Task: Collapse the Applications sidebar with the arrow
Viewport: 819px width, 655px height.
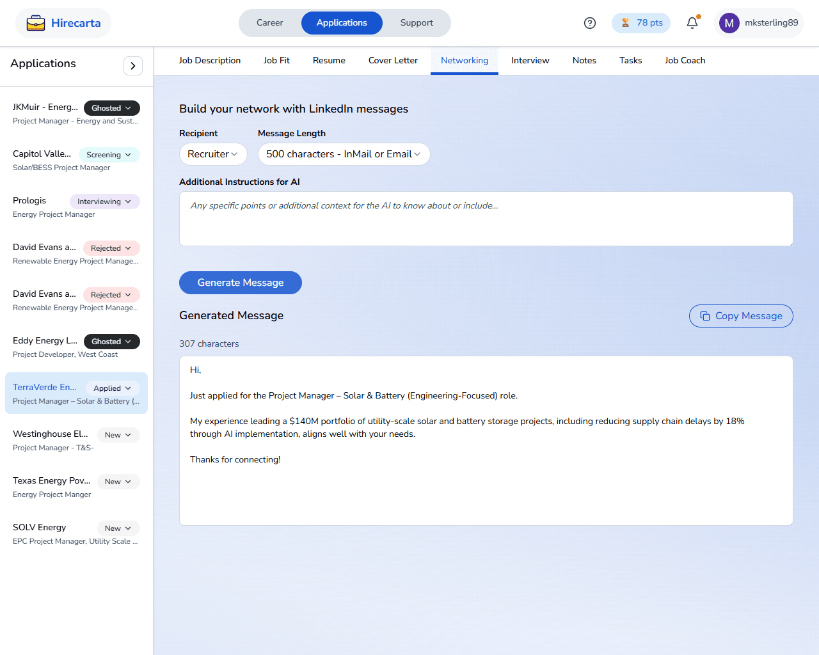Action: point(132,66)
